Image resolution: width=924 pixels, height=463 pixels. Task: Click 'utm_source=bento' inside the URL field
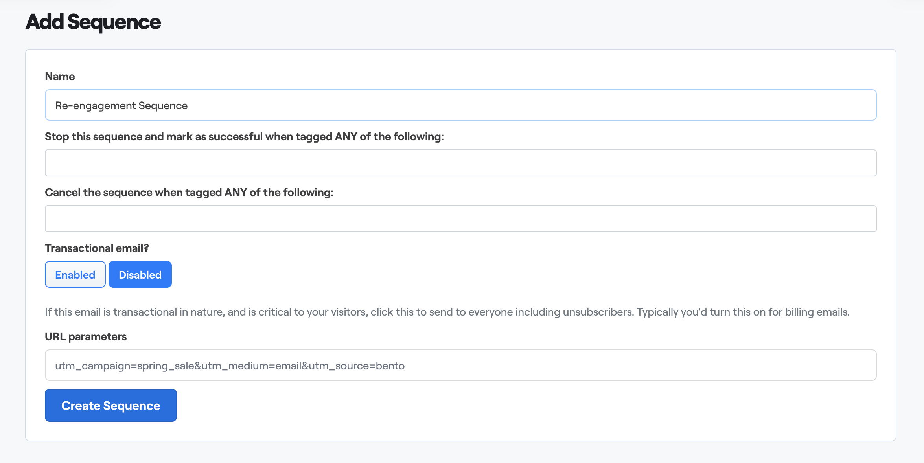coord(356,366)
